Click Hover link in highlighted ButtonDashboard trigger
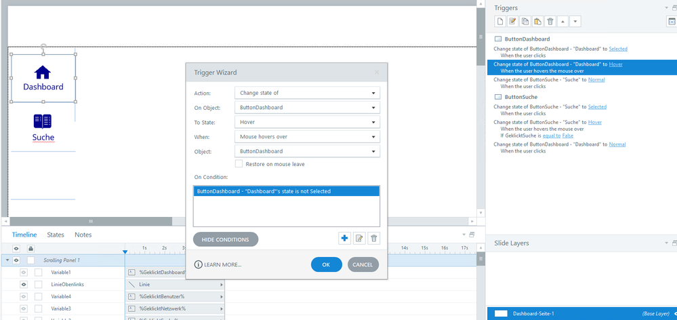 pos(616,64)
